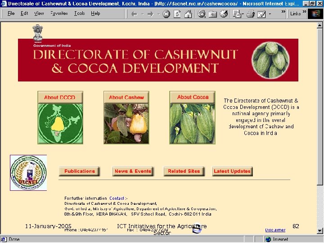The image size is (324, 243).
Task: Click the vertical scrollbar thumb
Action: [319, 107]
